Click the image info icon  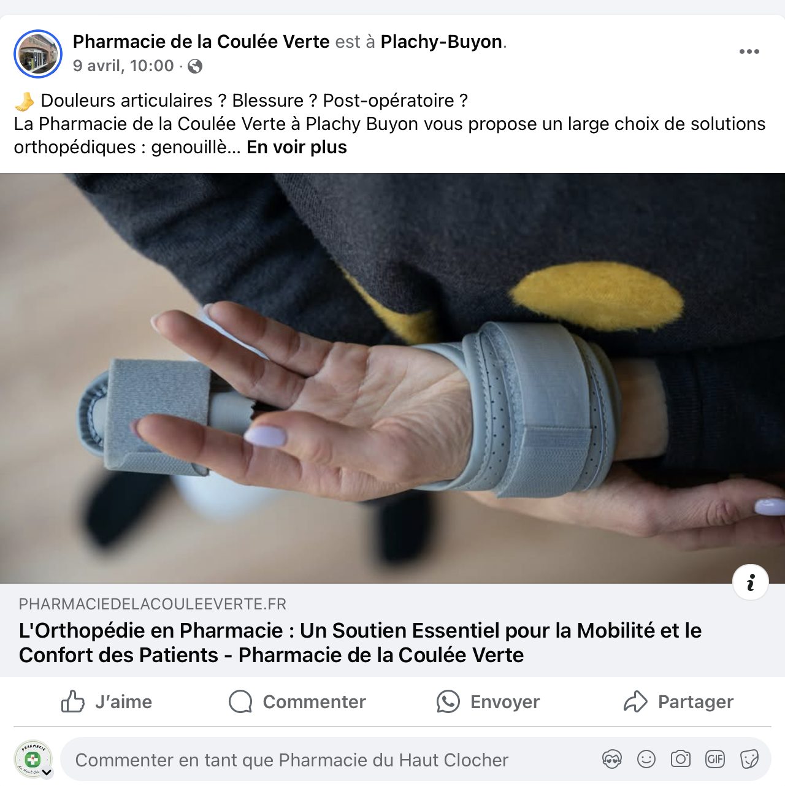tap(751, 582)
